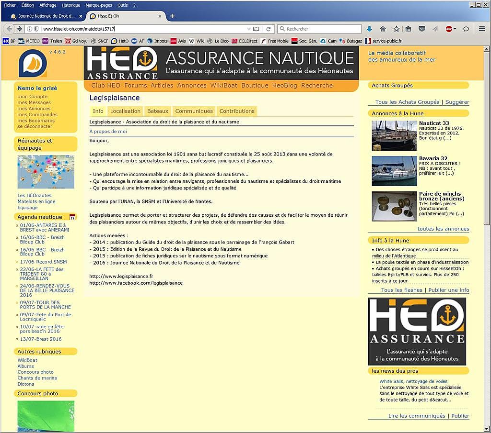Viewport: 491px width, 433px height.
Task: Open reader view from the address bar
Action: pos(256,29)
